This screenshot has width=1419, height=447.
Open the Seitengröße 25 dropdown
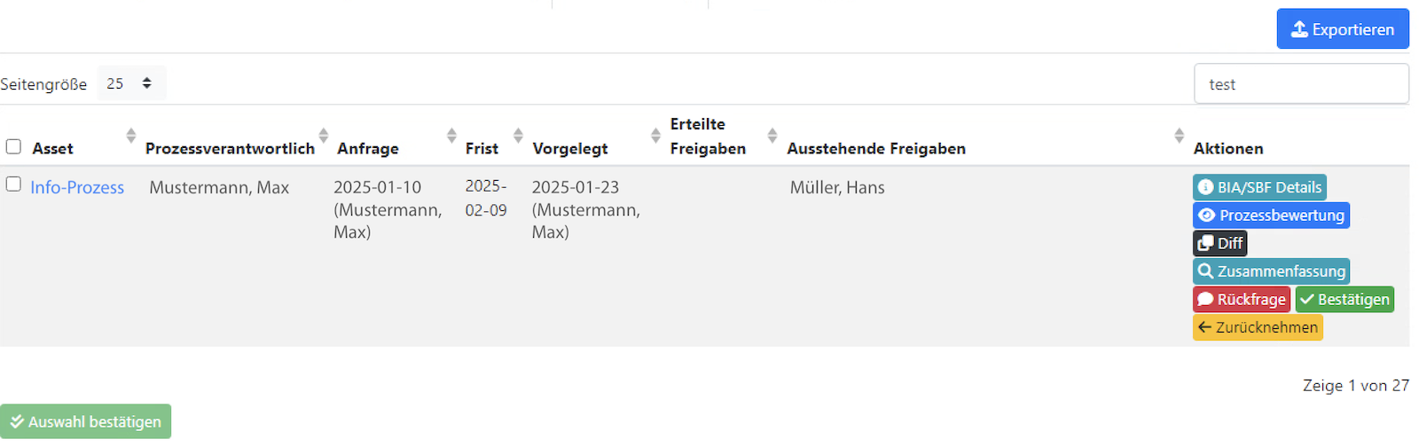[131, 83]
